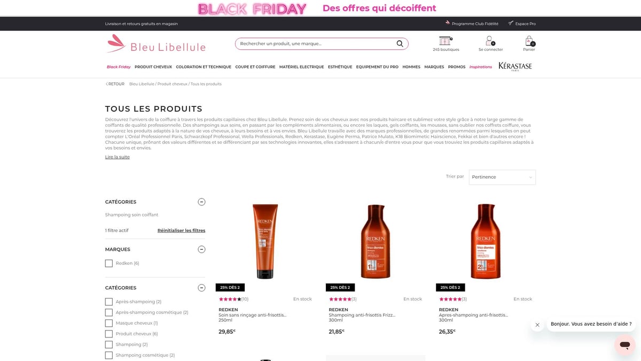Click the search magnifier icon
This screenshot has width=641, height=361.
click(x=400, y=44)
